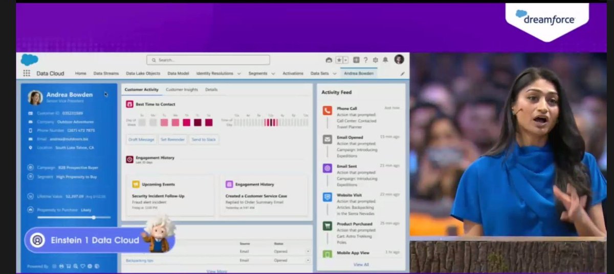Open Data Lake Objects nav item
The image size is (614, 274).
pyautogui.click(x=143, y=73)
